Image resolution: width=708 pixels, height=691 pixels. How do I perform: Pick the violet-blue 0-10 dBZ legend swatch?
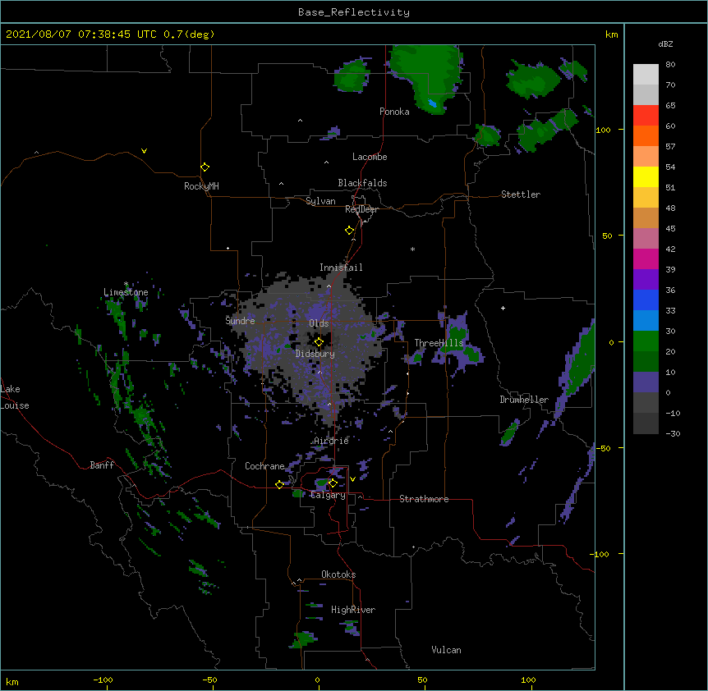pos(646,382)
